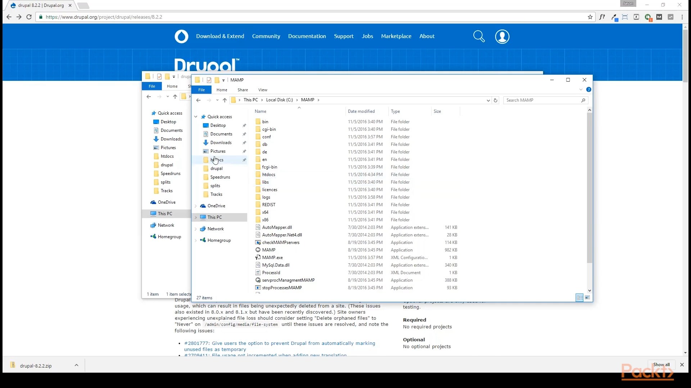Open the htdocs folder in the file list

pyautogui.click(x=268, y=175)
